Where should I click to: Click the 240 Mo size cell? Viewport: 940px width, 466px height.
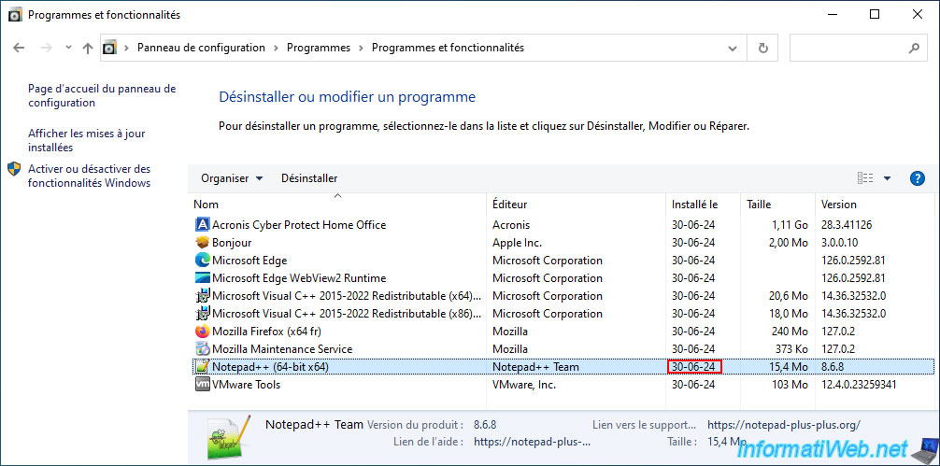coord(790,332)
